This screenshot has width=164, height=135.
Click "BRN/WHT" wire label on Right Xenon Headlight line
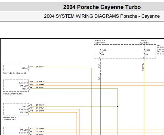pos(40,67)
